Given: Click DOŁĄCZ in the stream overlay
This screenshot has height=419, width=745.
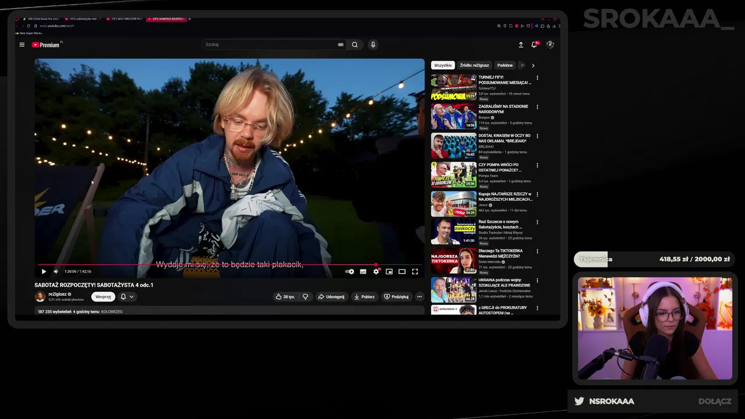Looking at the screenshot, I should click(715, 402).
